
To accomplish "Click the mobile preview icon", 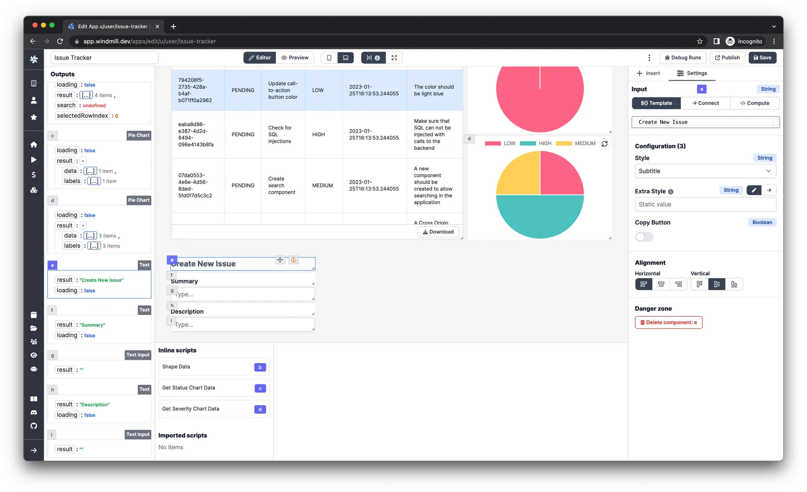I will [x=329, y=58].
